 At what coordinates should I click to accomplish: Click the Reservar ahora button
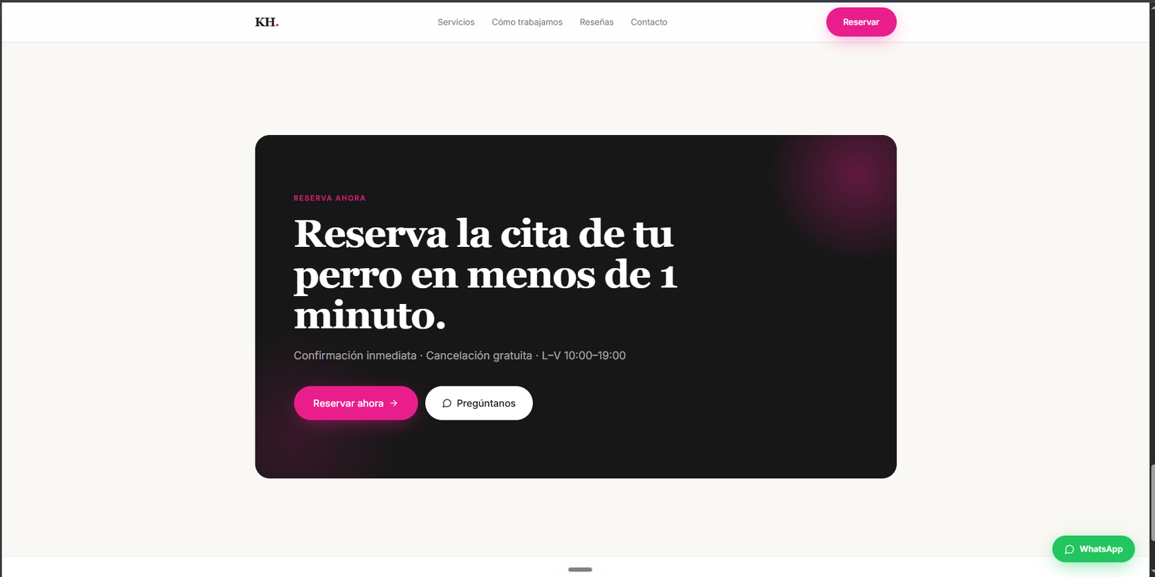pyautogui.click(x=356, y=403)
